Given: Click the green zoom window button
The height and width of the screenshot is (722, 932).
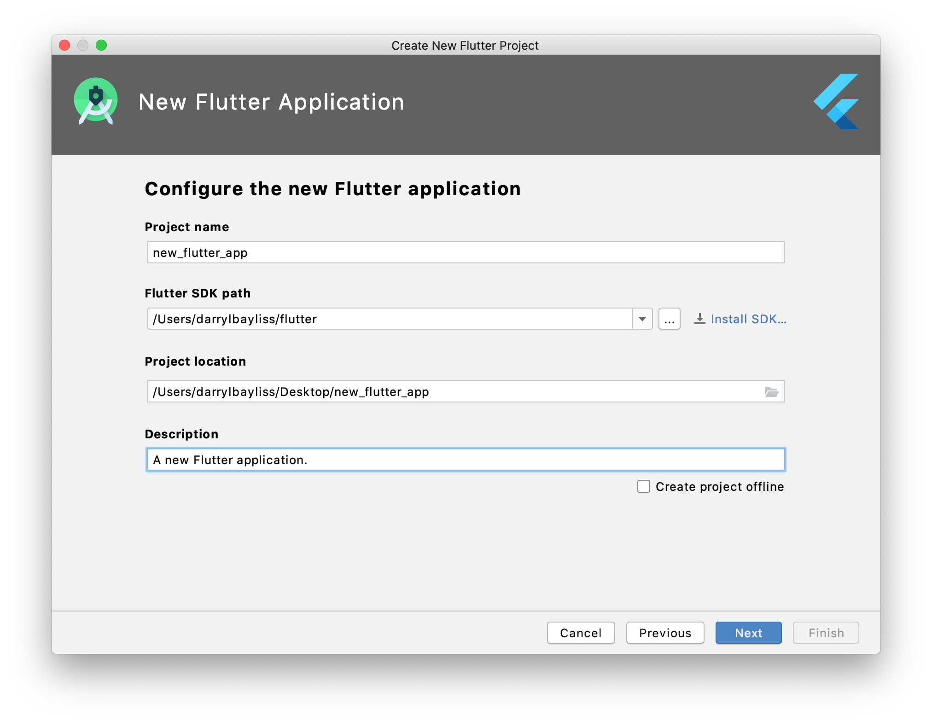Looking at the screenshot, I should pyautogui.click(x=101, y=45).
